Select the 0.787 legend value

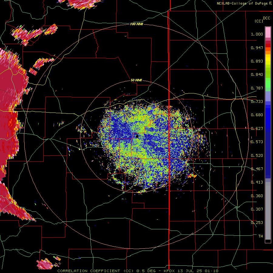[x=257, y=88]
